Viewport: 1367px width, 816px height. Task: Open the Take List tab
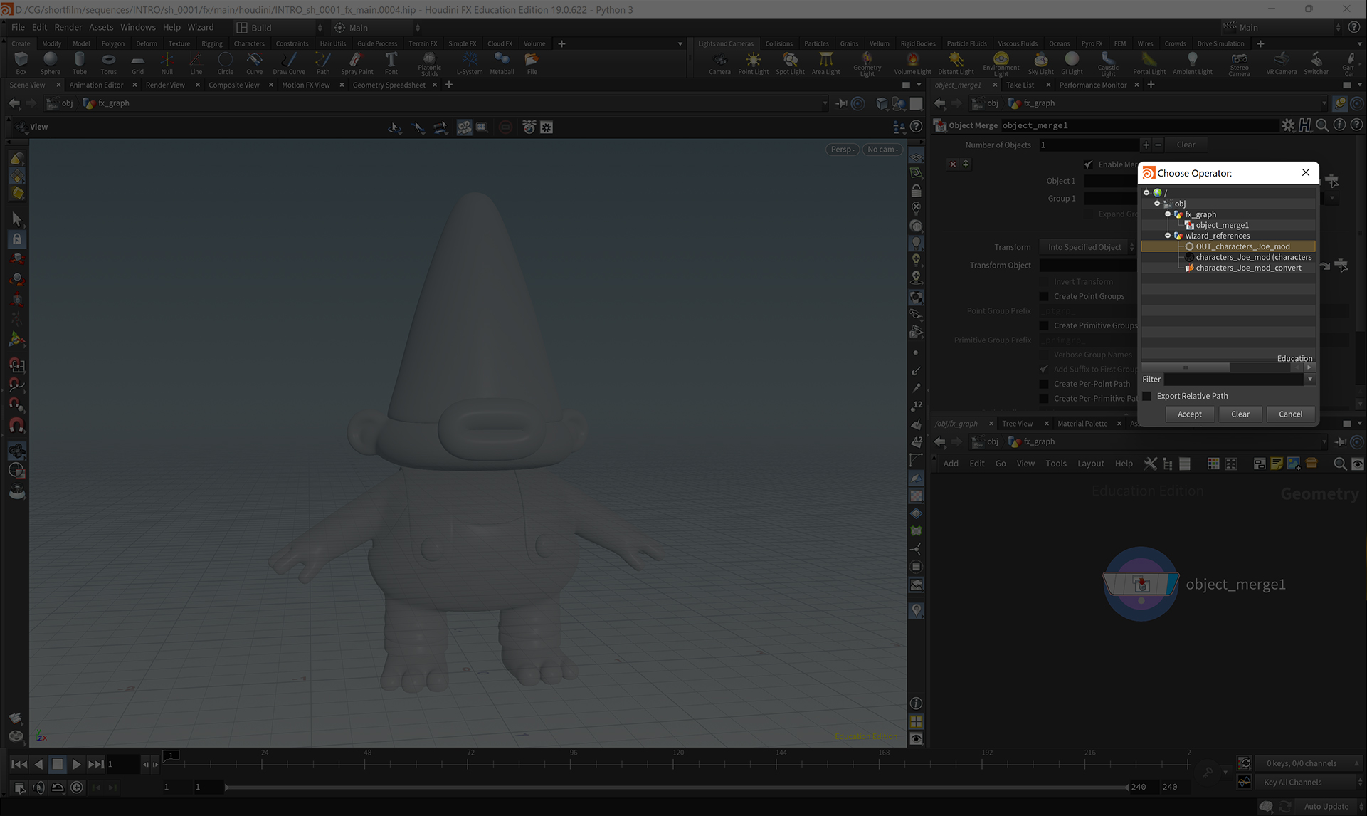[x=1020, y=85]
